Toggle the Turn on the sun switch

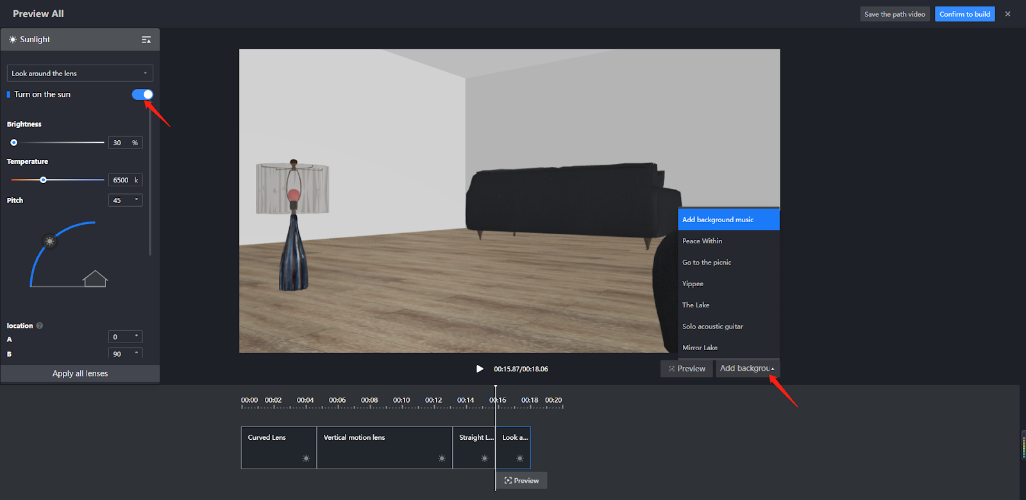pos(142,95)
